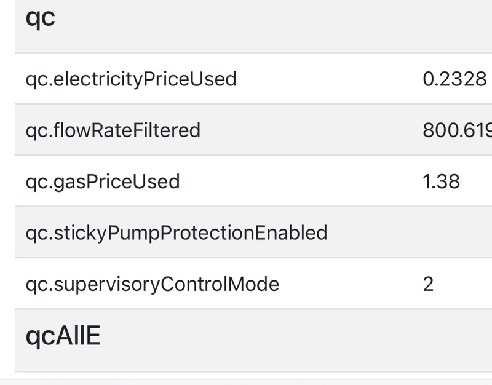
Task: Click the gray margin left of the table
Action: 7,185
